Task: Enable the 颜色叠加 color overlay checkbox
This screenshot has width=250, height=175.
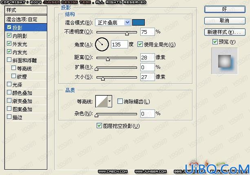Action: (x=9, y=92)
